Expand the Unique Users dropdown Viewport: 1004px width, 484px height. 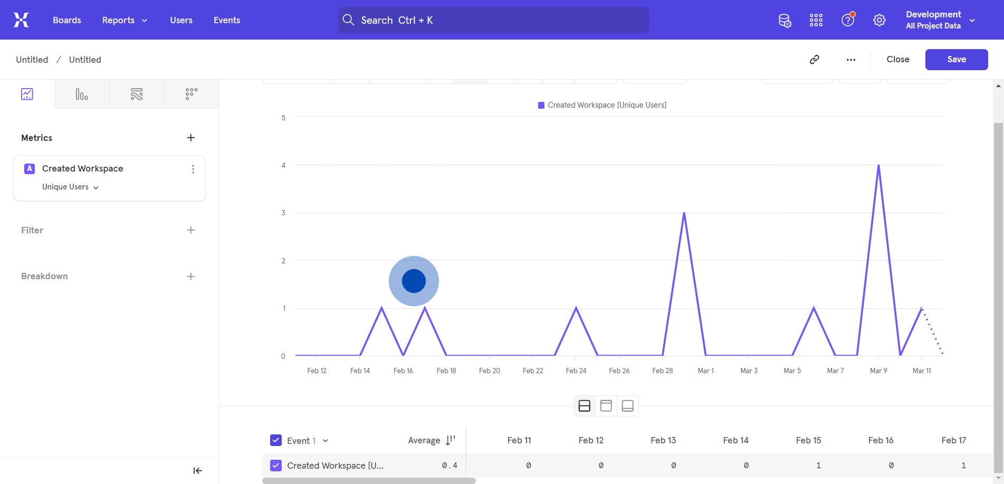click(70, 187)
